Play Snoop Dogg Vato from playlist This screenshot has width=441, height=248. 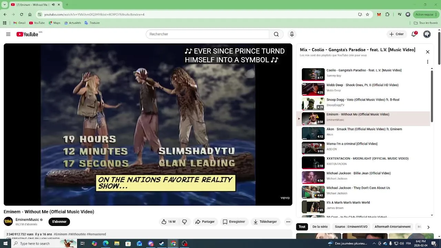tap(363, 104)
